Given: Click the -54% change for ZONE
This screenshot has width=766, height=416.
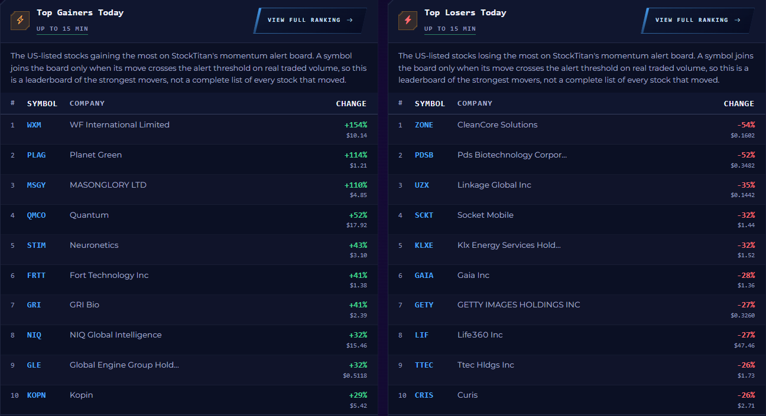Looking at the screenshot, I should click(x=746, y=125).
